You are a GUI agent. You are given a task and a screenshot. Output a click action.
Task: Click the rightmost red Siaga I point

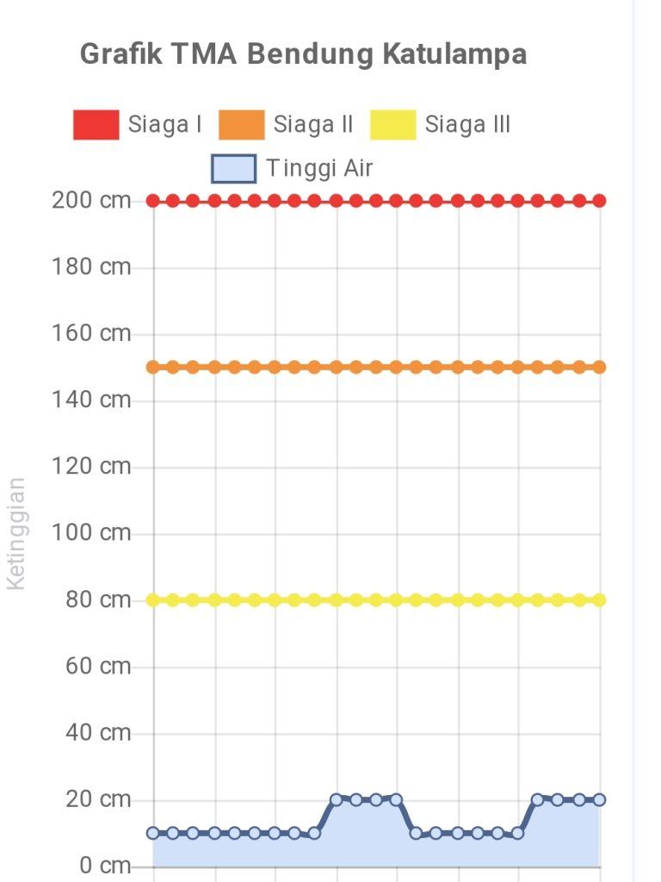pos(599,201)
